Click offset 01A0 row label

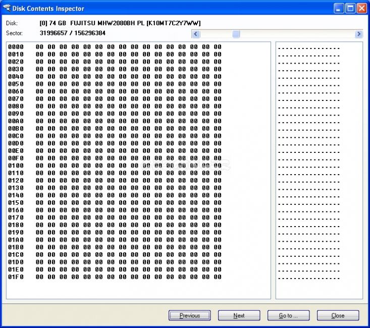16,240
